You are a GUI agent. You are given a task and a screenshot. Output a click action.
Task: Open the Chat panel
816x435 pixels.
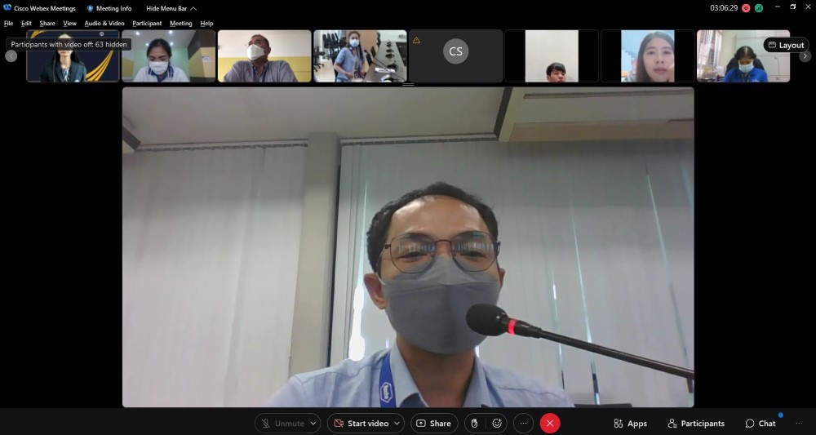click(x=761, y=424)
